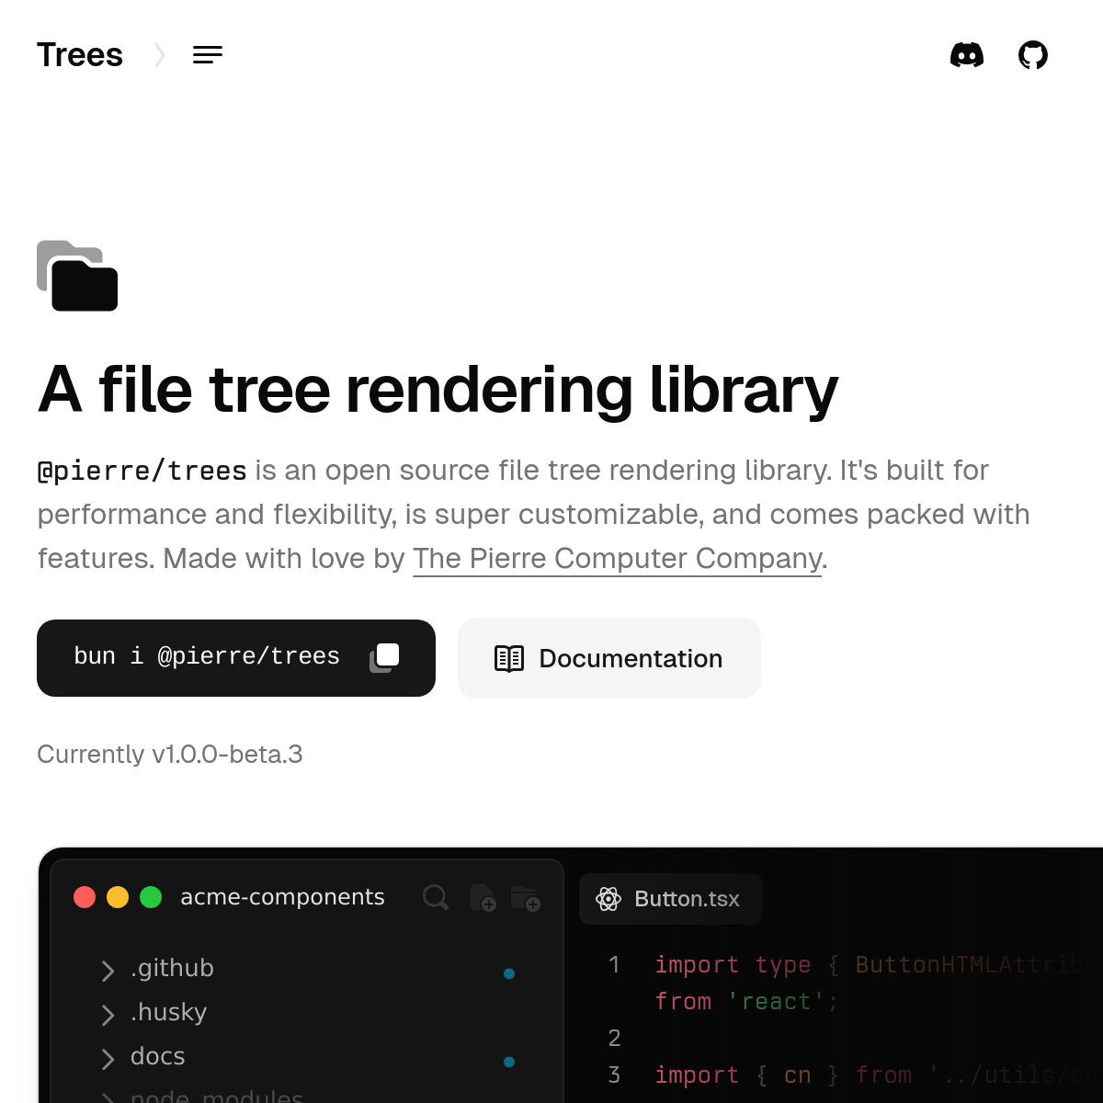Click the red window dot

85,897
